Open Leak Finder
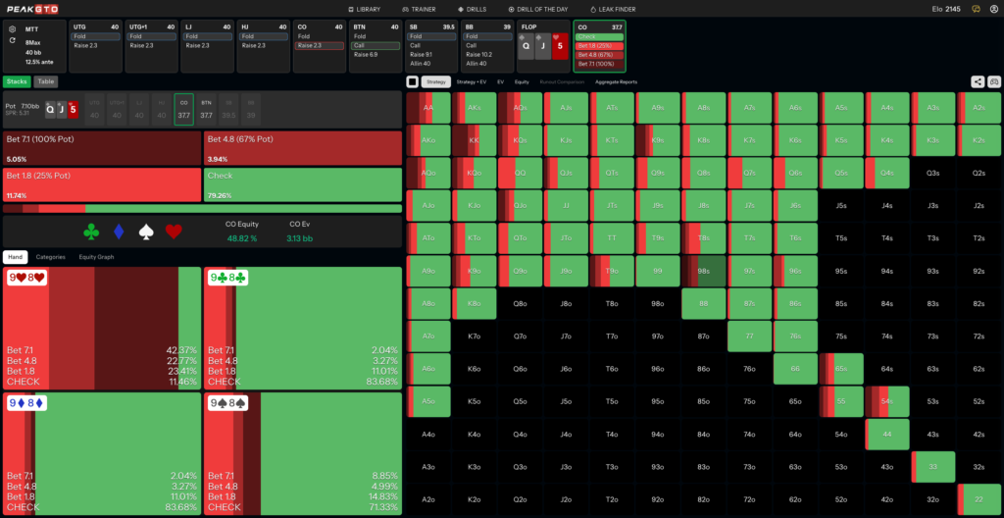 (x=613, y=9)
